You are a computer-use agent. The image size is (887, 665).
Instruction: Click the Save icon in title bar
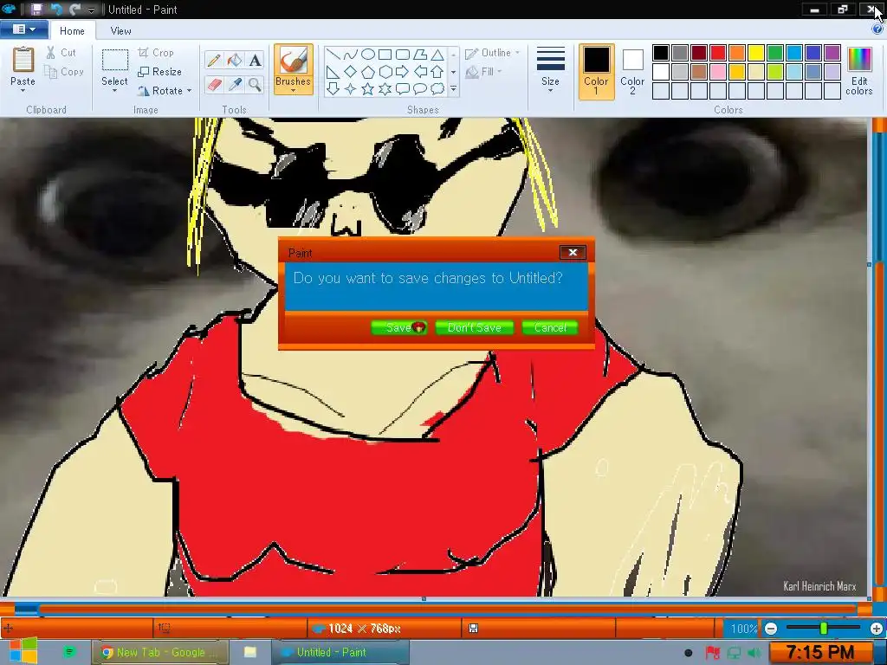click(x=36, y=9)
